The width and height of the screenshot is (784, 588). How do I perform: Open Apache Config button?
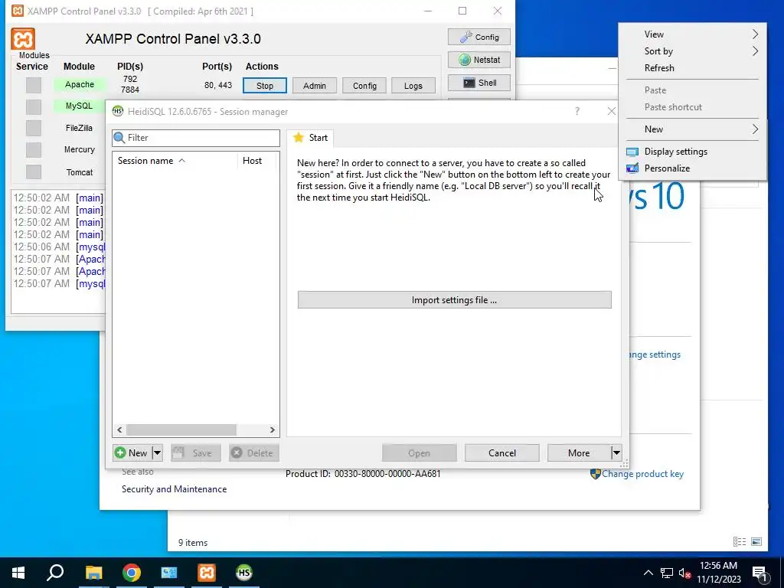(x=364, y=86)
